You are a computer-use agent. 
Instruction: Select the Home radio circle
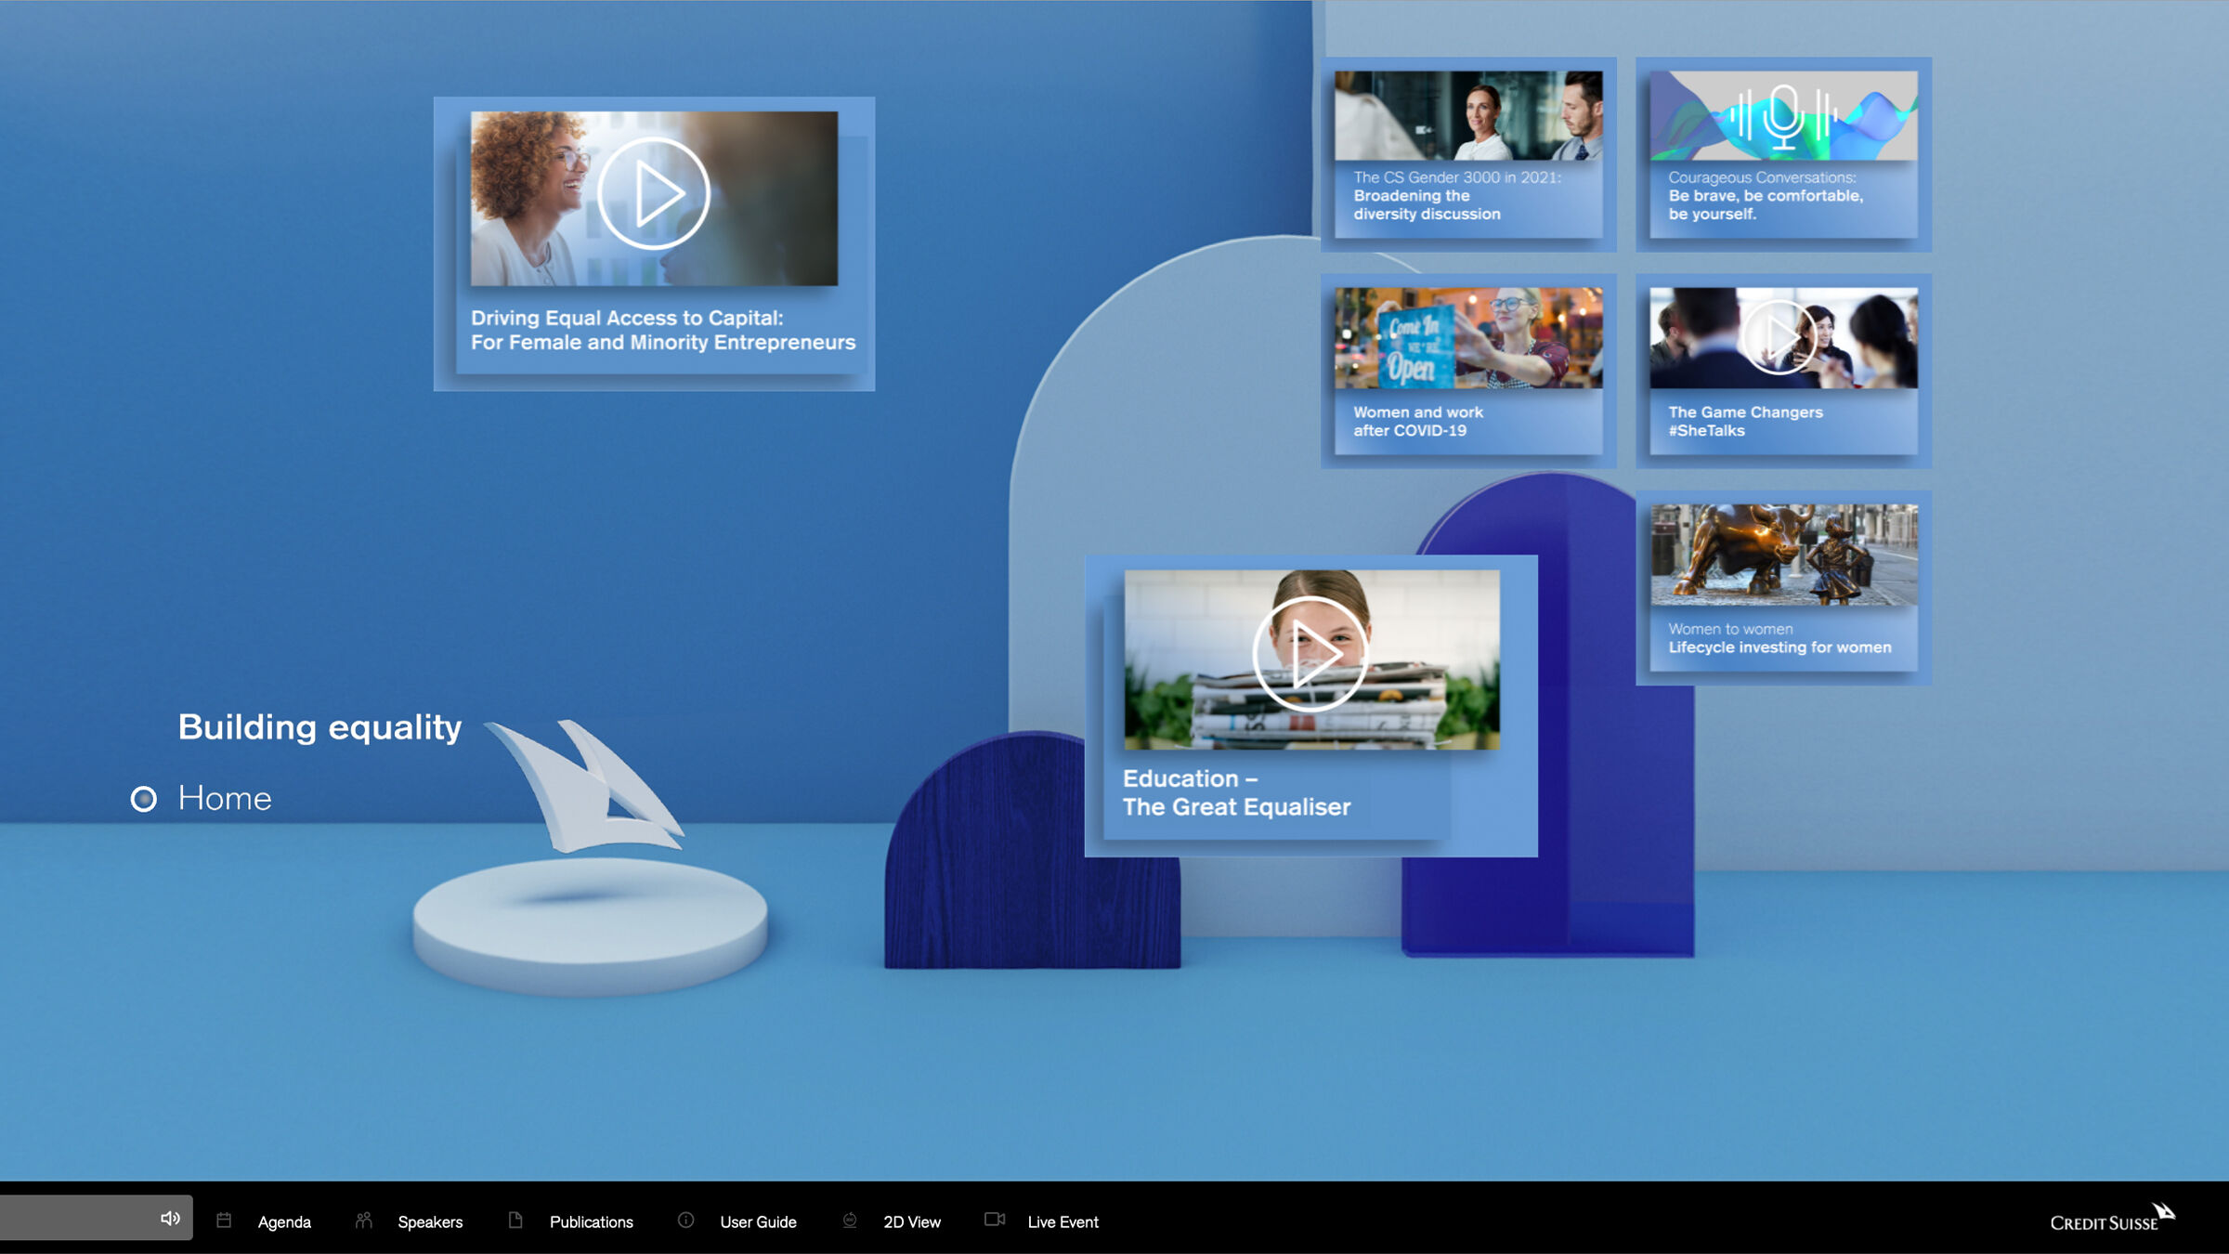(144, 799)
